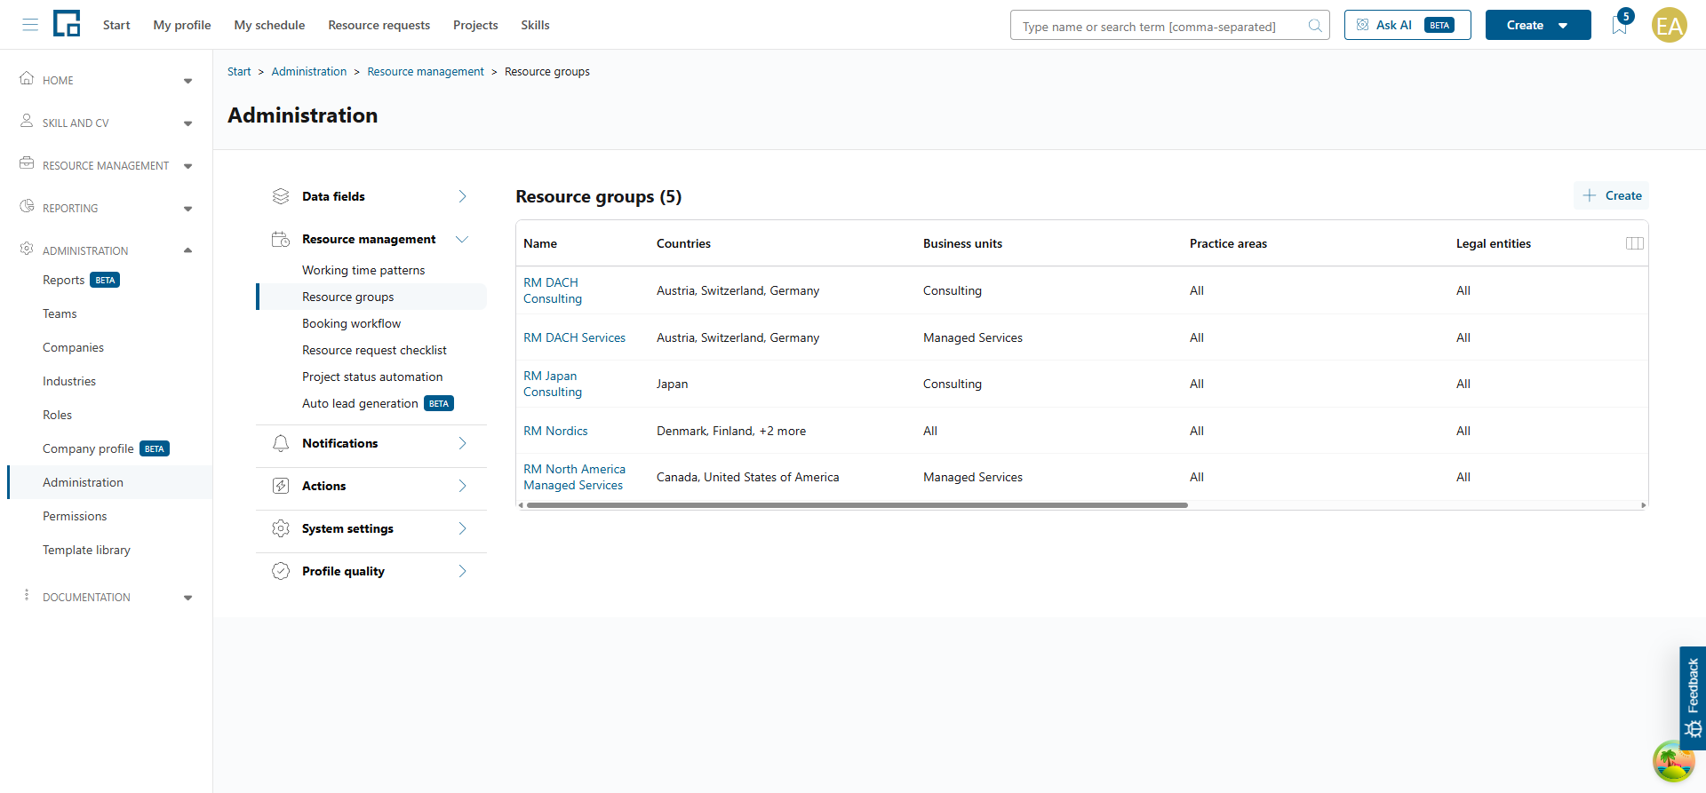Viewport: 1706px width, 793px height.
Task: Click the horizontal scrollbar under the table
Action: point(857,505)
